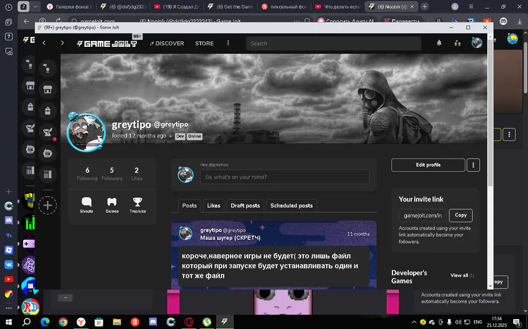Image resolution: width=528 pixels, height=329 pixels.
Task: Click downloads arrow in background browser toolbar
Action: tap(520, 22)
